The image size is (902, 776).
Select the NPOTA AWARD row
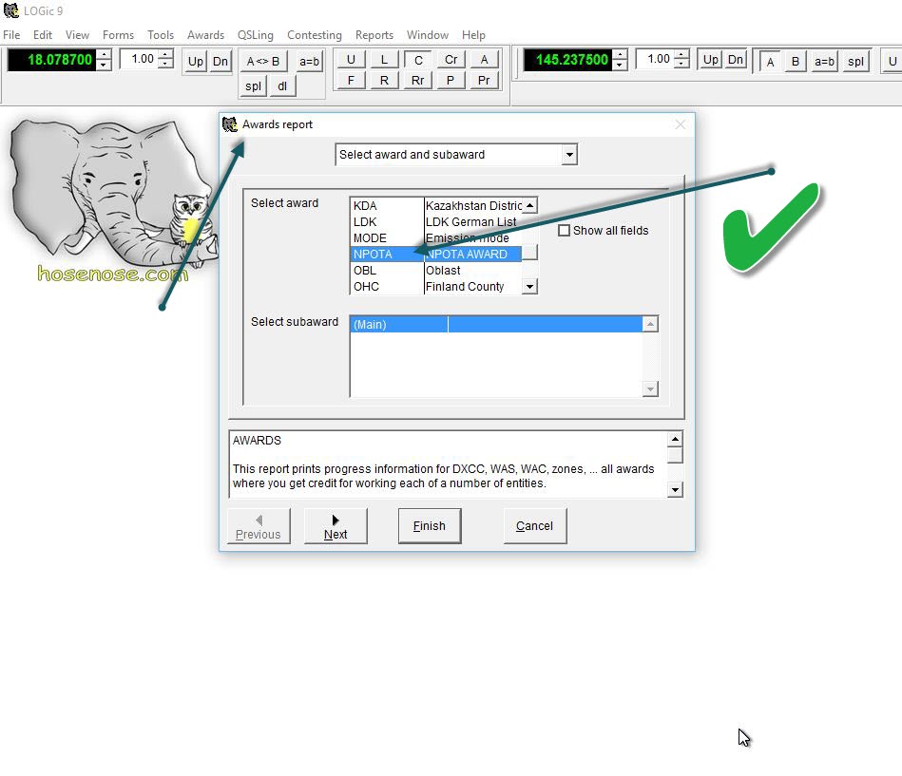[436, 254]
